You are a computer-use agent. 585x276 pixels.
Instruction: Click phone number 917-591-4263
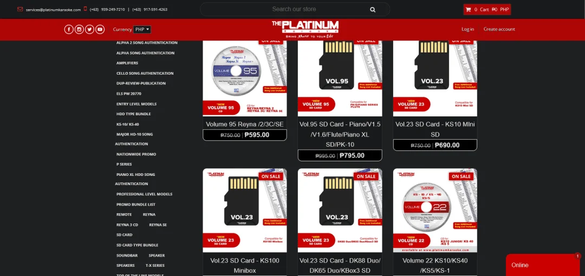coord(149,10)
